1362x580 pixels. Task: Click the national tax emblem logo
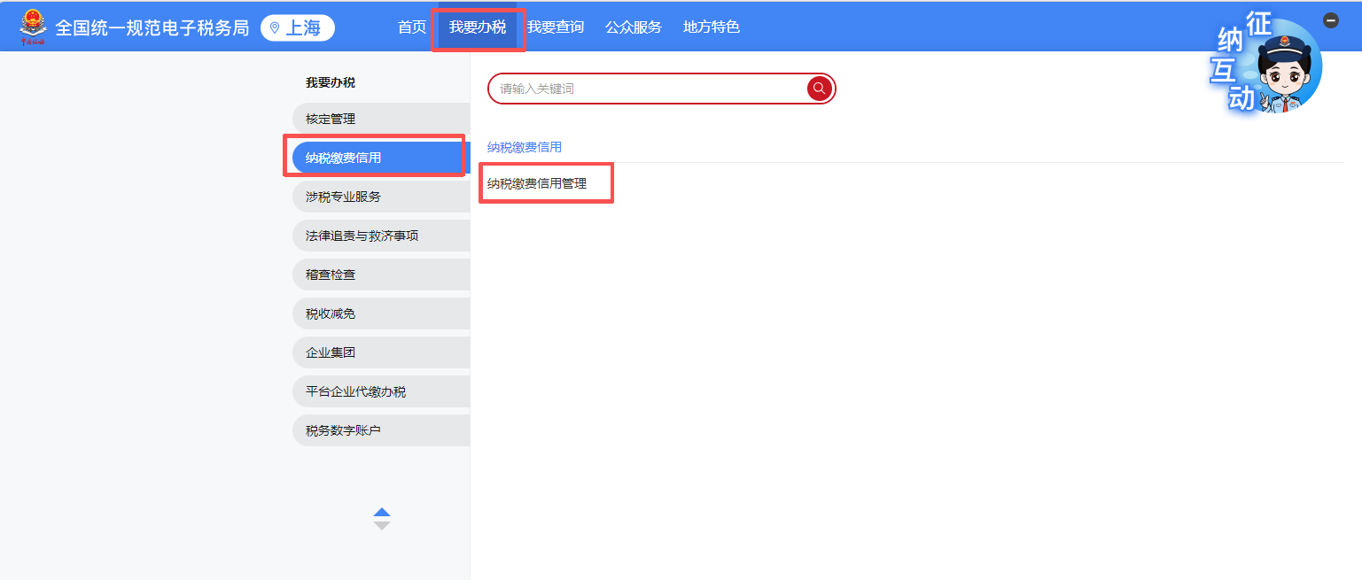coord(33,27)
